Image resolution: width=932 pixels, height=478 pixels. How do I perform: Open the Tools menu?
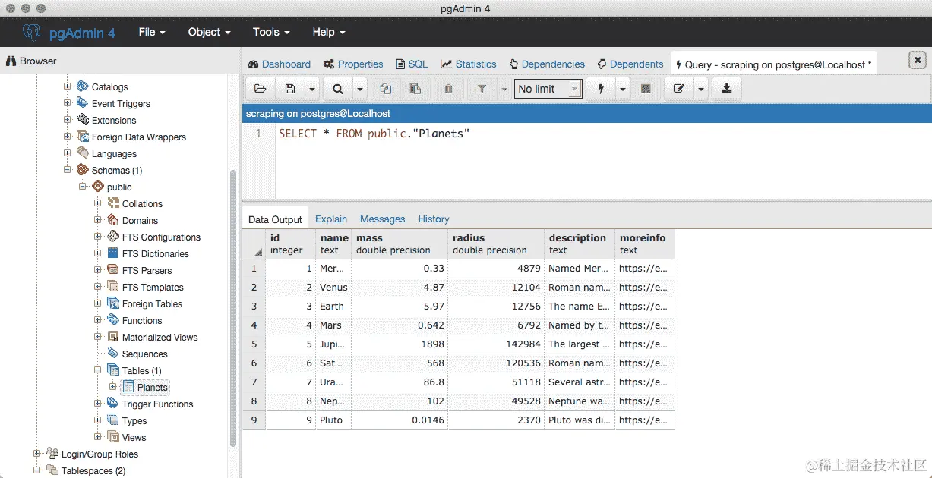(271, 32)
